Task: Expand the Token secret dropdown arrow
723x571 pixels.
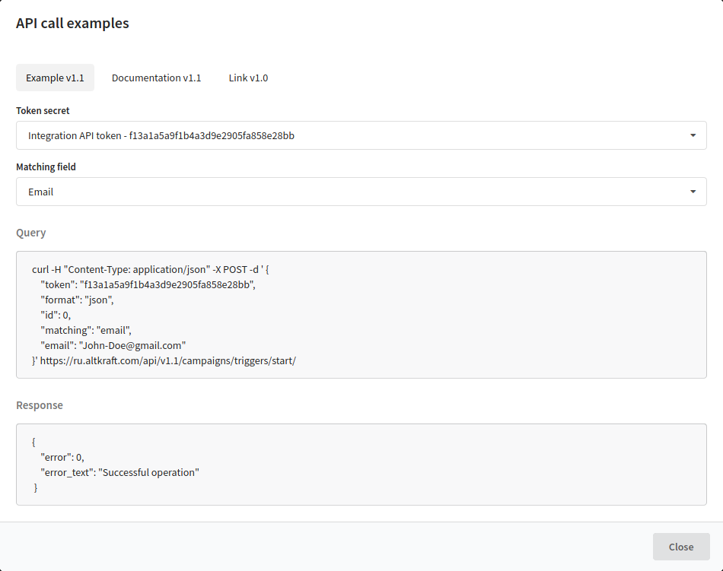Action: click(693, 135)
